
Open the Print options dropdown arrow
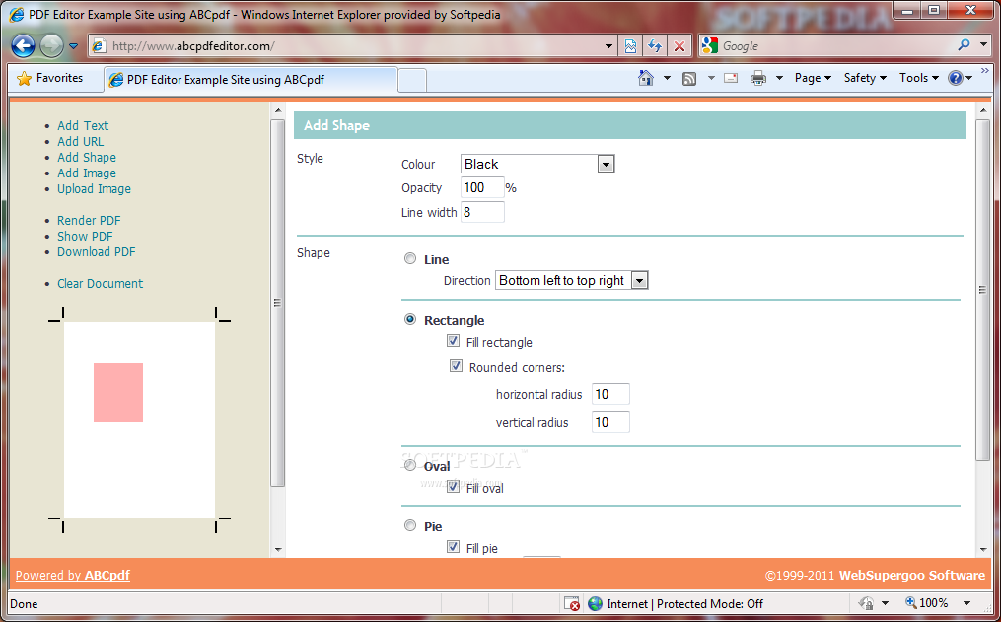[x=779, y=78]
